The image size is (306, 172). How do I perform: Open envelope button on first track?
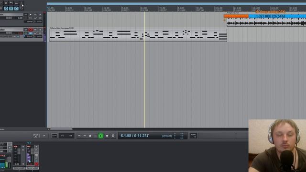[35, 18]
